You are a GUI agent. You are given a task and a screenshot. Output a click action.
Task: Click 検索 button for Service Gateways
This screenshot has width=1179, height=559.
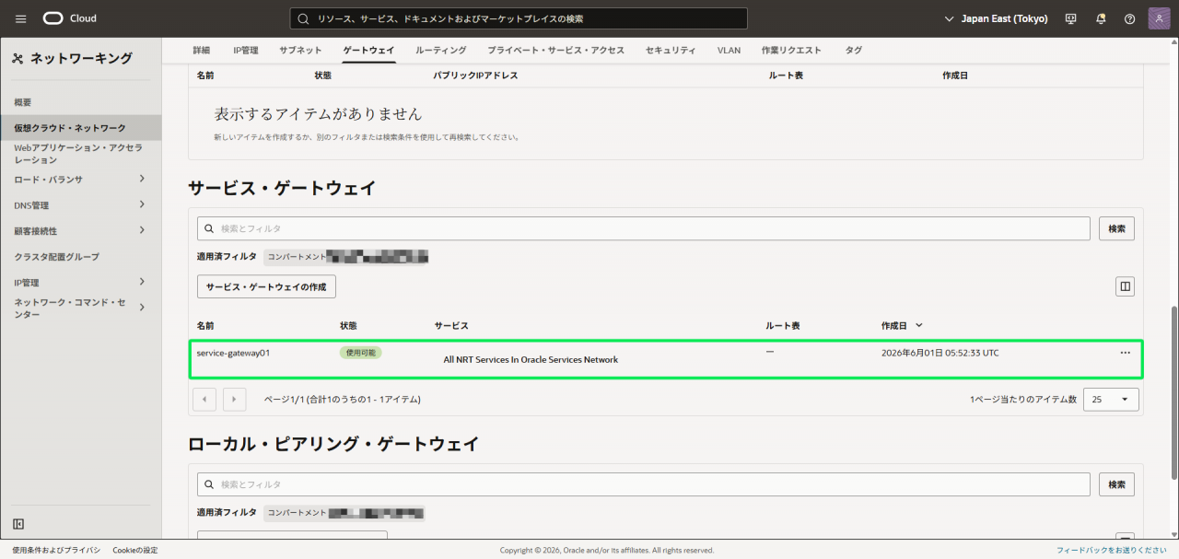coord(1116,228)
